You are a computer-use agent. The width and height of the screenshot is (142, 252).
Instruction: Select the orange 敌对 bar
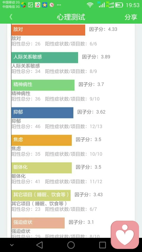coord(48,30)
